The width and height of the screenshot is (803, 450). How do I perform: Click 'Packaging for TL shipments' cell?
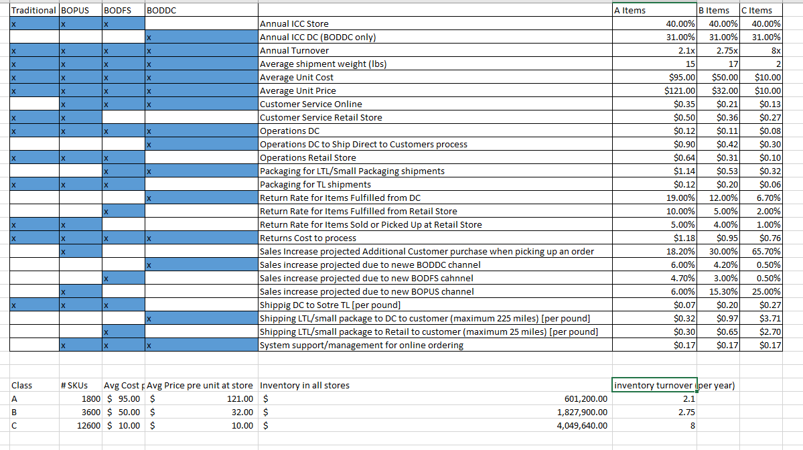tap(435, 184)
